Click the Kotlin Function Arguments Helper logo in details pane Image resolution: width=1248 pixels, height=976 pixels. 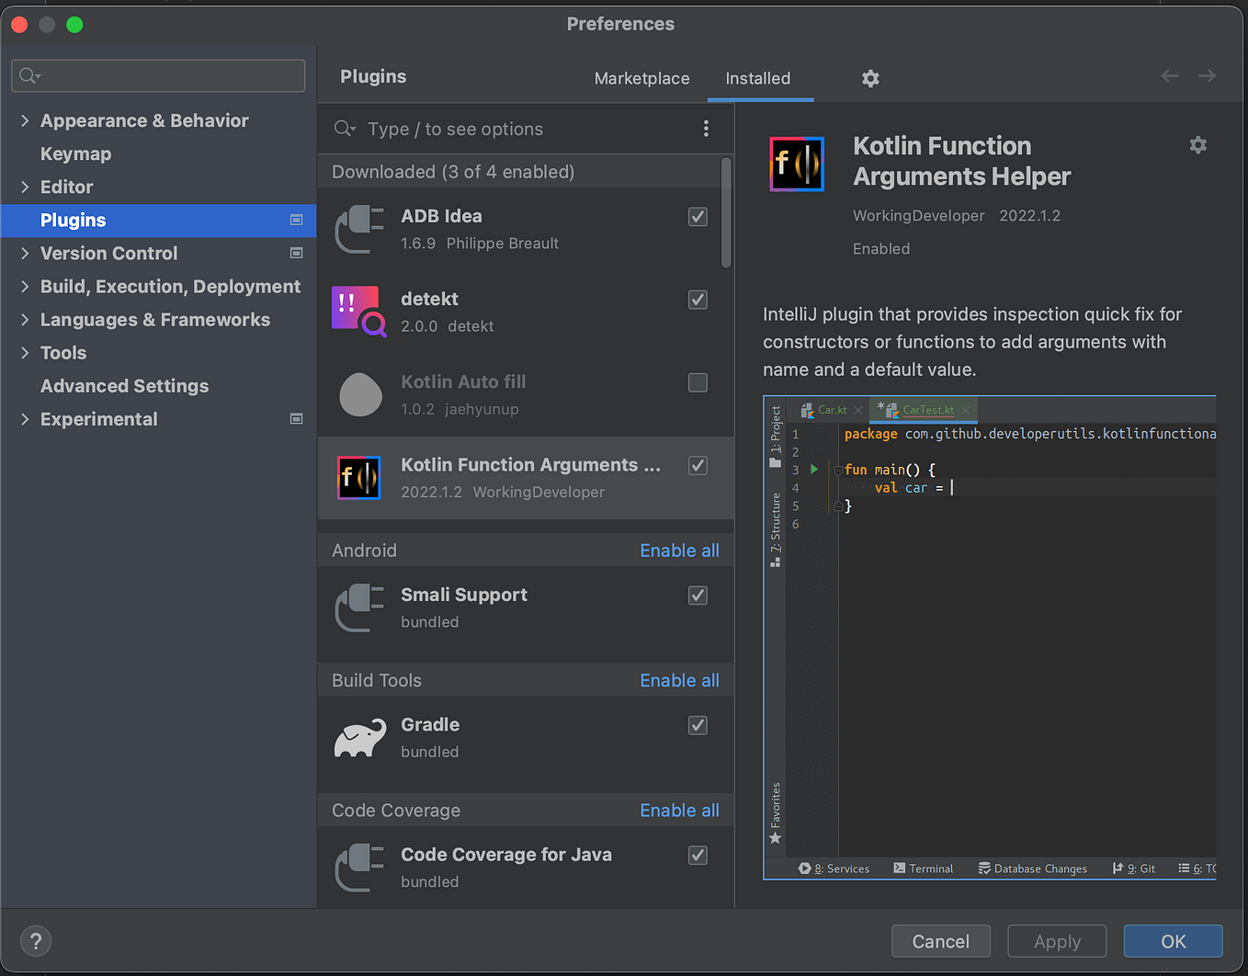click(796, 165)
